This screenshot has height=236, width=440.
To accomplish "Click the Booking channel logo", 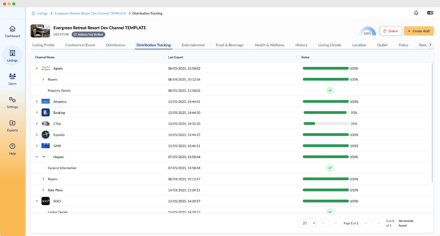I will tap(46, 113).
